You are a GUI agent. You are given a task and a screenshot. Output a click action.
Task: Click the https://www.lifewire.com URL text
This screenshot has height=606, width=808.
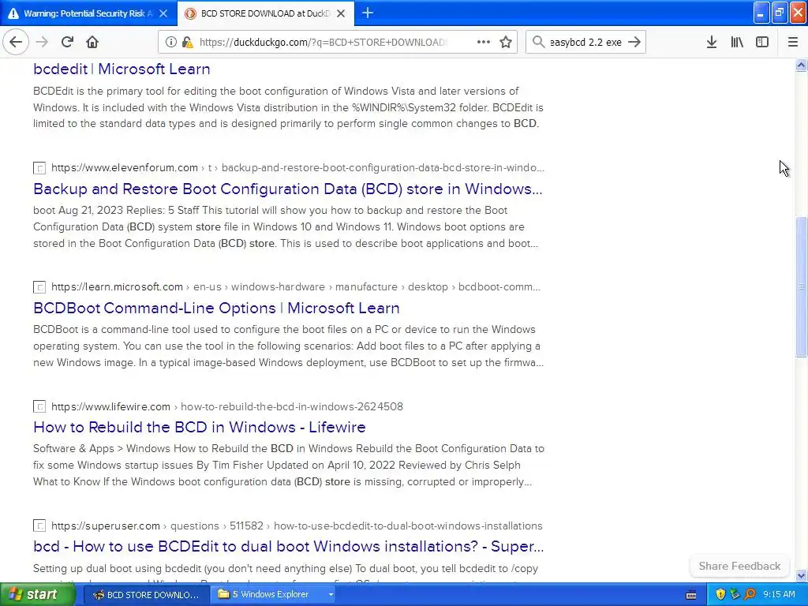110,406
